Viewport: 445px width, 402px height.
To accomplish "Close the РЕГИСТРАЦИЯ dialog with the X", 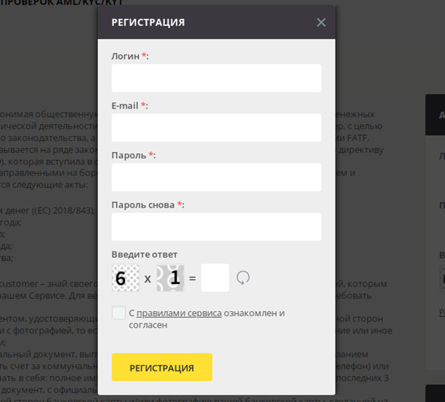I will tap(321, 22).
